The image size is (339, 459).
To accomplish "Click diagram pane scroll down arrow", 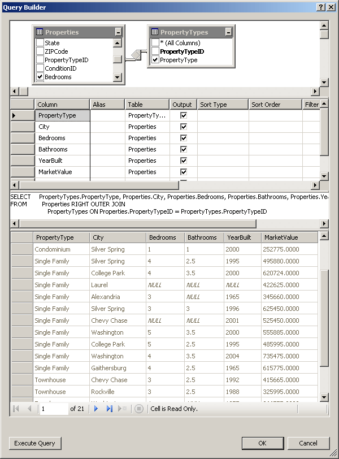I will 324,83.
